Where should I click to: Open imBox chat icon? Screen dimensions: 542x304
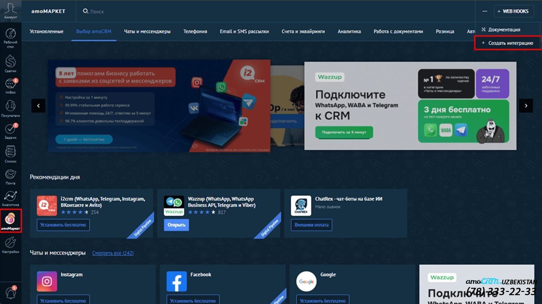(x=11, y=85)
